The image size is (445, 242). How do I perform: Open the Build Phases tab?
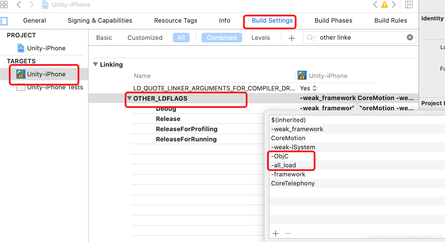click(333, 21)
